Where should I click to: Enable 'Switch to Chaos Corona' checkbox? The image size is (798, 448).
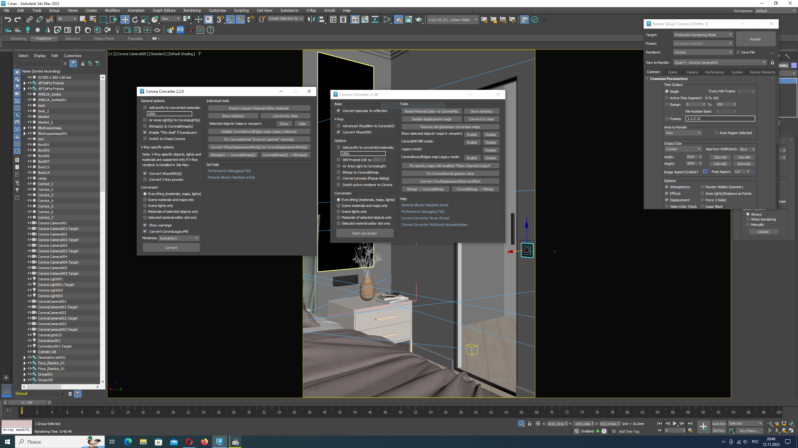tap(145, 139)
